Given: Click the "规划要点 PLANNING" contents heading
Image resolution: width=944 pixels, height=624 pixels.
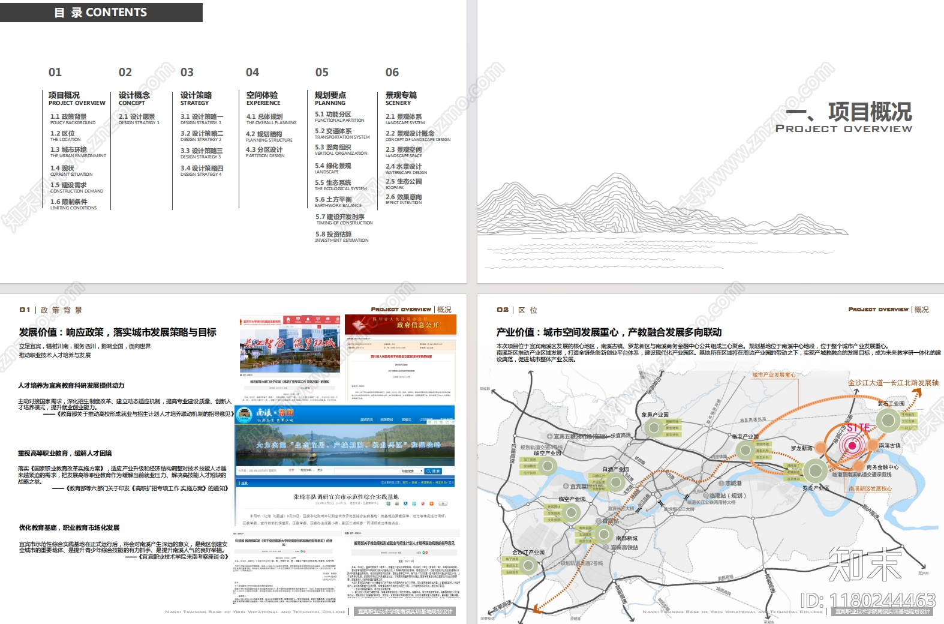Looking at the screenshot, I should [x=330, y=98].
